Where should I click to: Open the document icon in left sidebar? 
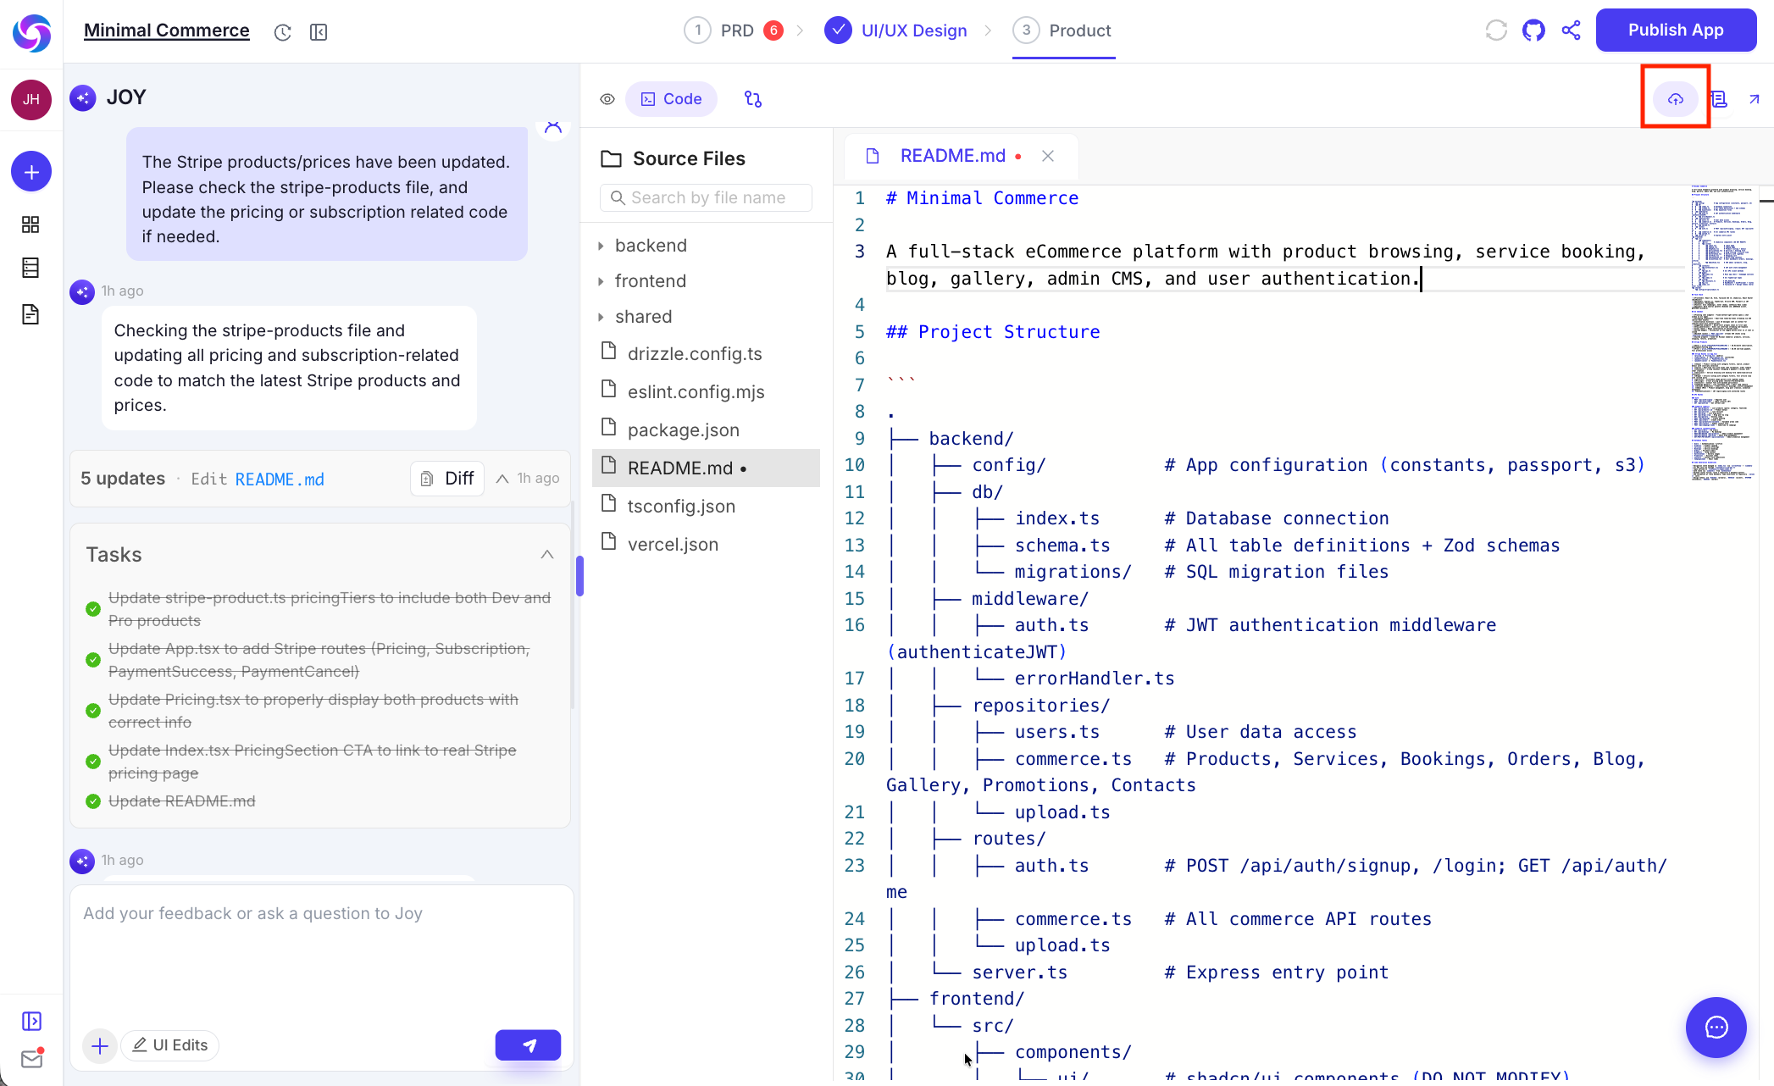pyautogui.click(x=30, y=314)
